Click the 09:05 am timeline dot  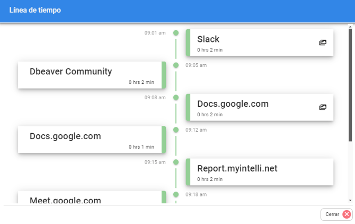click(176, 65)
